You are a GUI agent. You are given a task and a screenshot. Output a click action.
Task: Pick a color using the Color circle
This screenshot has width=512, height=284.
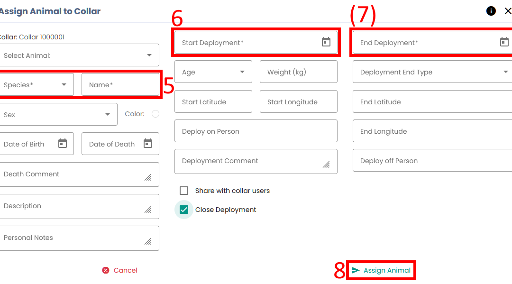(155, 114)
